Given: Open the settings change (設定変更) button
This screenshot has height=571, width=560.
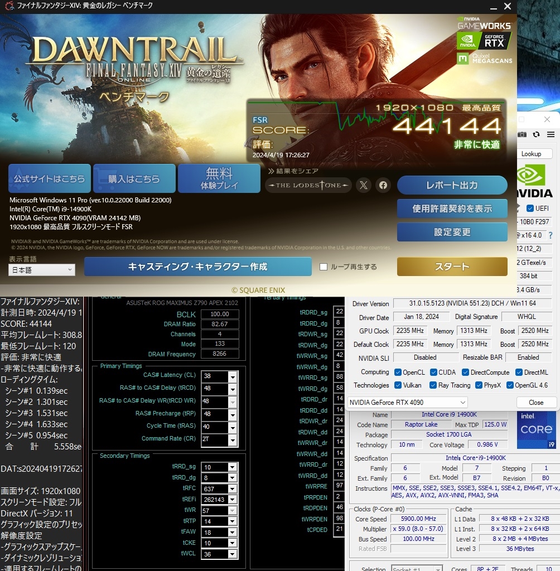Looking at the screenshot, I should [452, 232].
